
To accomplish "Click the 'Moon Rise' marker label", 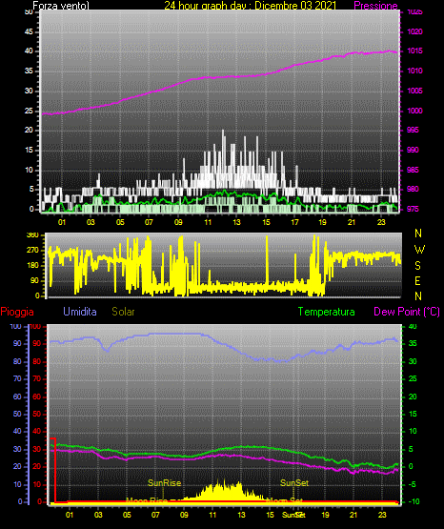I will coord(147,500).
